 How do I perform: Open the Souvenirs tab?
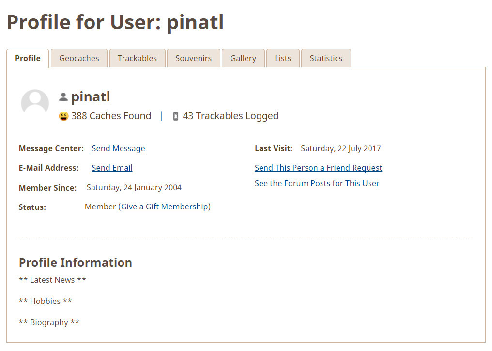[x=194, y=58]
